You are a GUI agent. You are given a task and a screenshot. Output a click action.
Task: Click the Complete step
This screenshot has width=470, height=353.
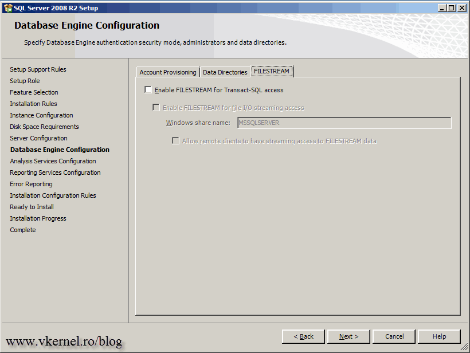click(23, 230)
